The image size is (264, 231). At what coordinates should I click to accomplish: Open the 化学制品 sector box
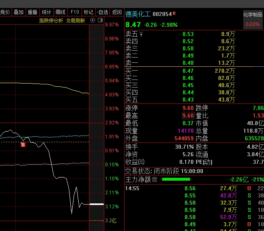pos(253,20)
